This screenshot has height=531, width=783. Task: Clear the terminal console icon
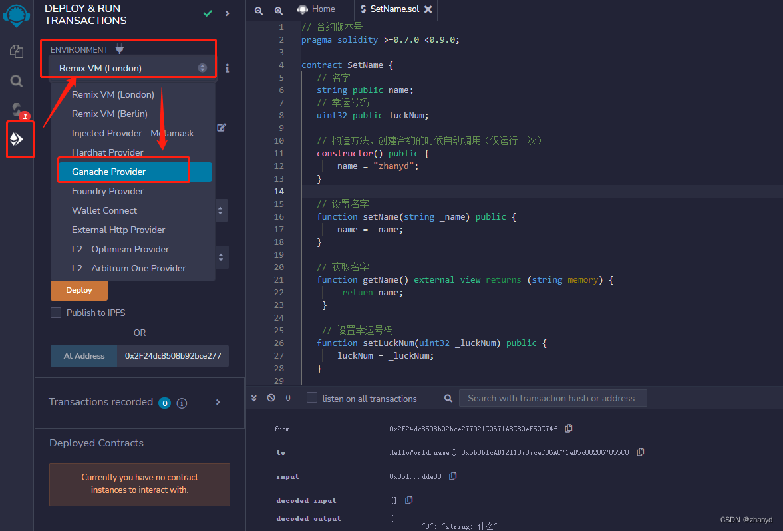(x=271, y=398)
